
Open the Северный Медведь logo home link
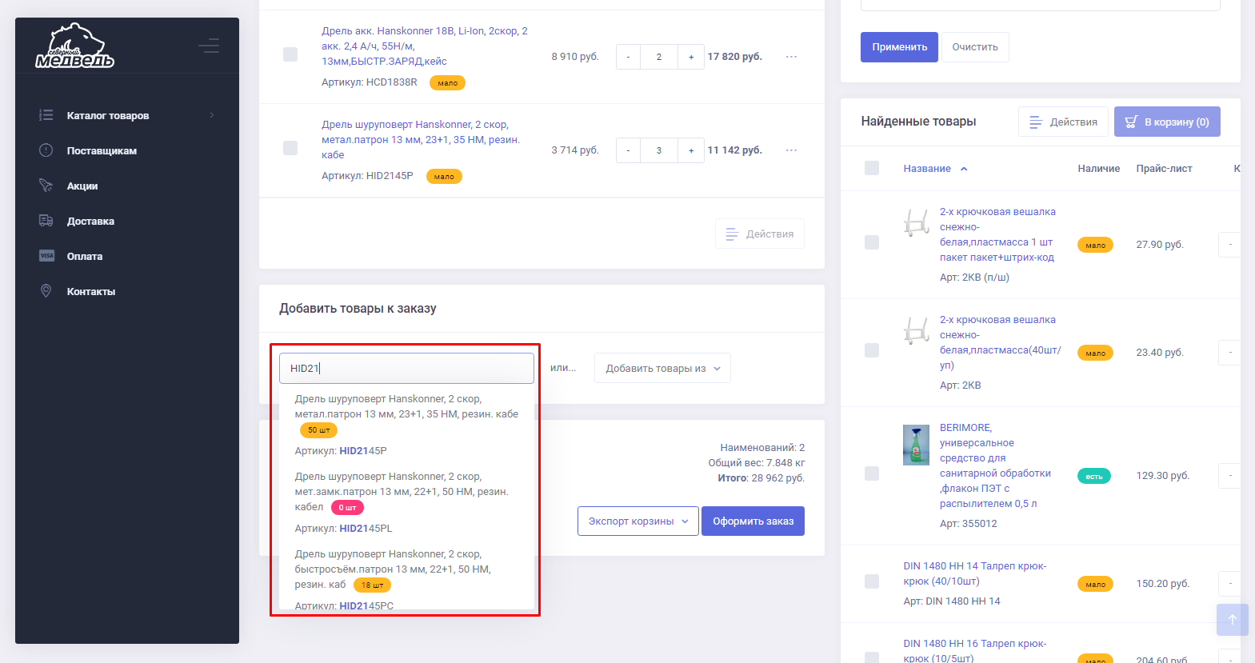pyautogui.click(x=75, y=46)
